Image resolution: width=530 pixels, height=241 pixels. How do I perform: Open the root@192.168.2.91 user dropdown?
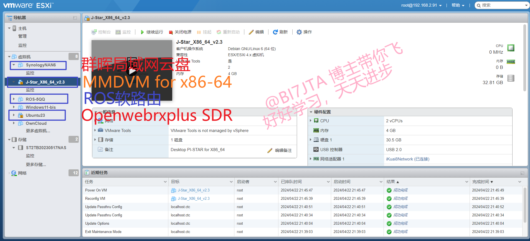coord(421,5)
